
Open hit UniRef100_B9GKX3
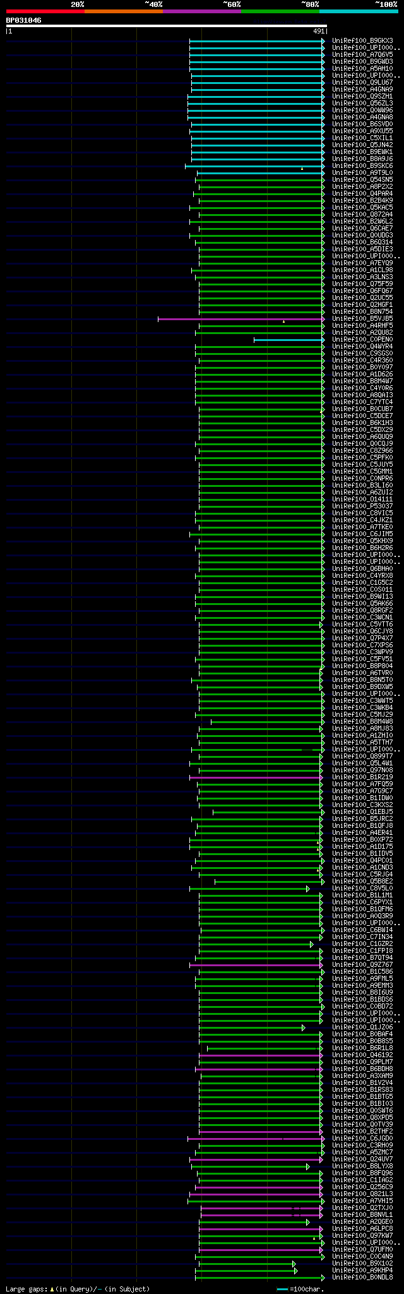pos(362,41)
